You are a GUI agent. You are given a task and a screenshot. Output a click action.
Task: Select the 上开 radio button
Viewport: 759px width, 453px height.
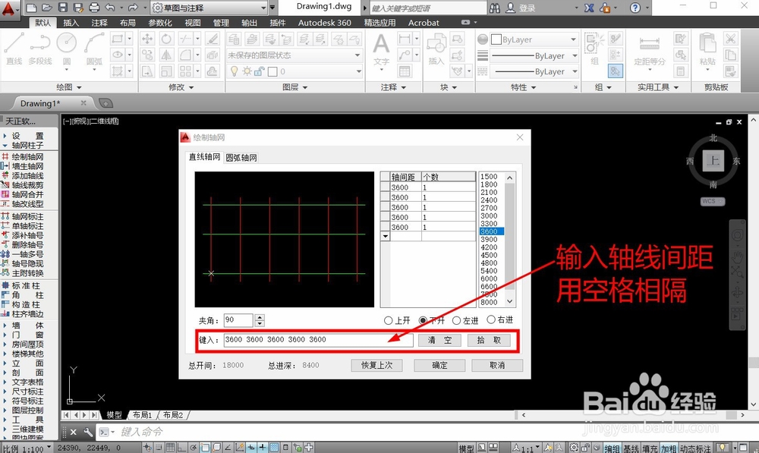point(388,320)
